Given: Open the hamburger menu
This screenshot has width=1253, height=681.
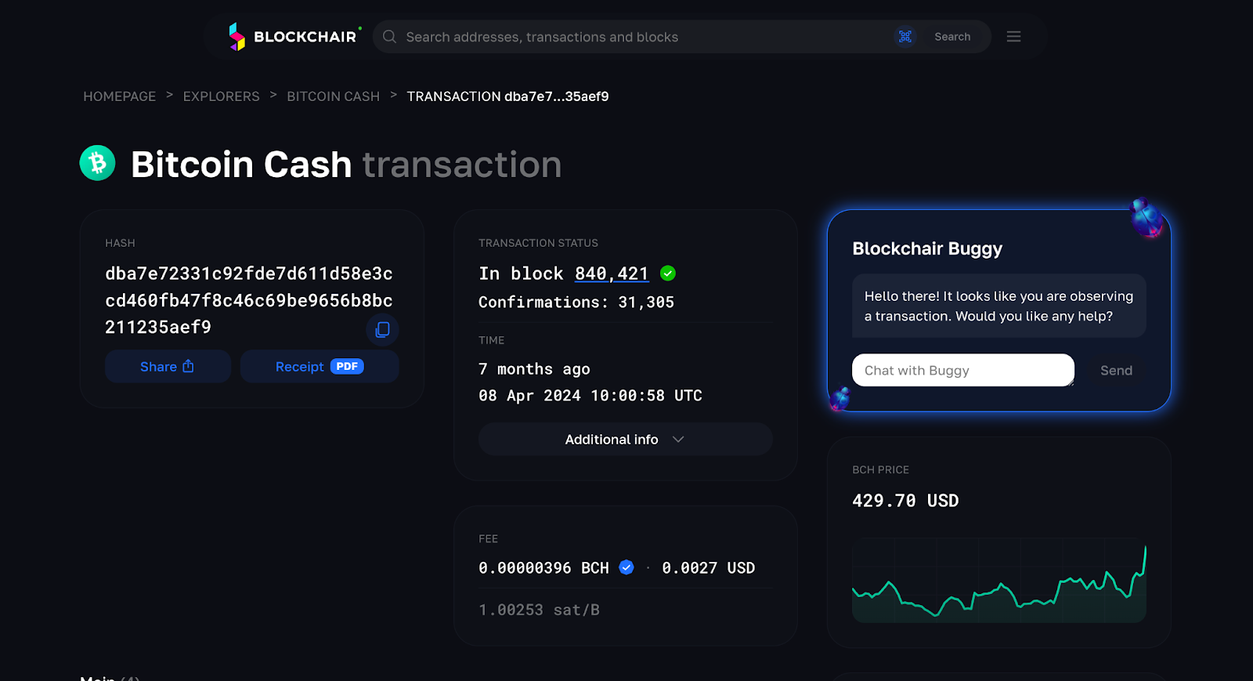Looking at the screenshot, I should (1013, 37).
